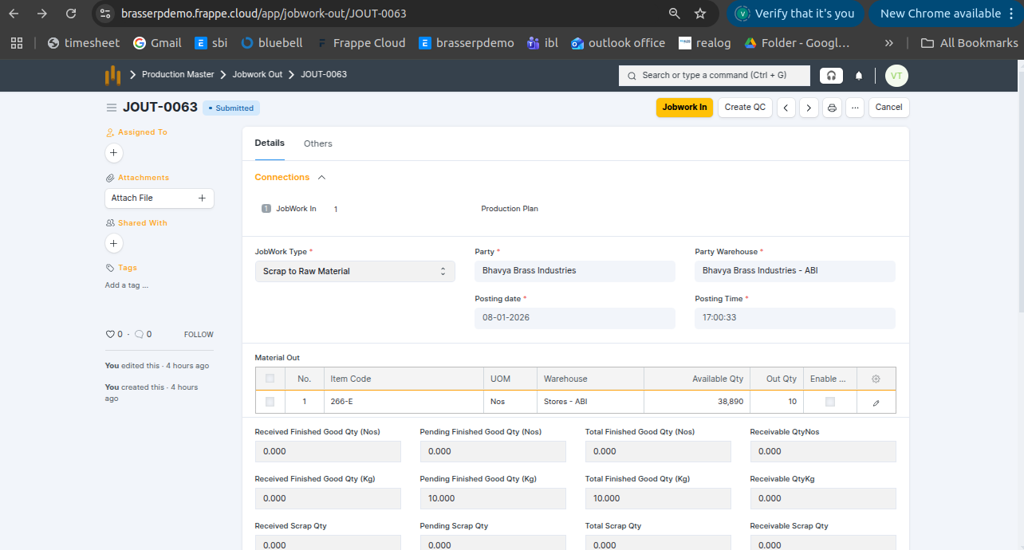Image resolution: width=1024 pixels, height=550 pixels.
Task: Check the row 1 checkbox for 266-E
Action: [x=270, y=402]
